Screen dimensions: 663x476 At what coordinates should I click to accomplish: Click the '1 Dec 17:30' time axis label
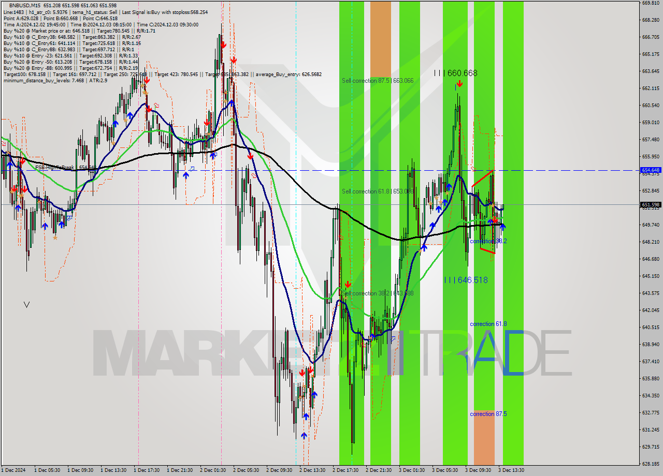(147, 470)
